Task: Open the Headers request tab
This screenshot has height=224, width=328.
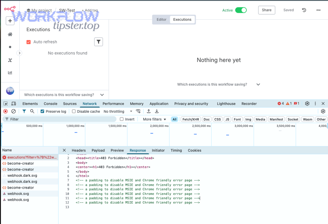Action: coord(79,150)
